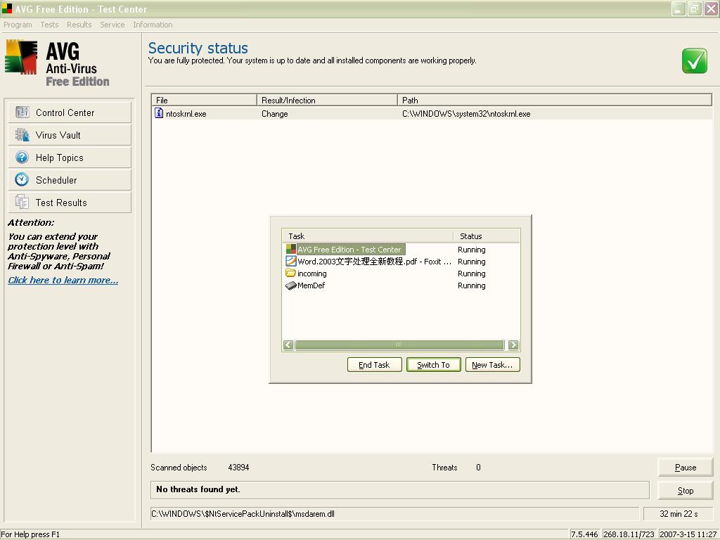Click the 'No threats found yet.' message

coord(198,489)
